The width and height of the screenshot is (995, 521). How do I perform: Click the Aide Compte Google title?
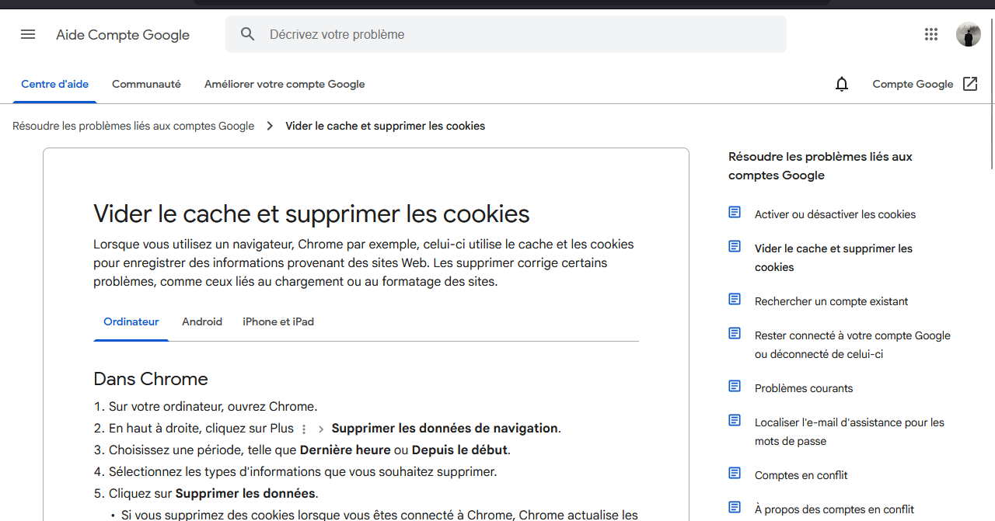click(x=123, y=35)
